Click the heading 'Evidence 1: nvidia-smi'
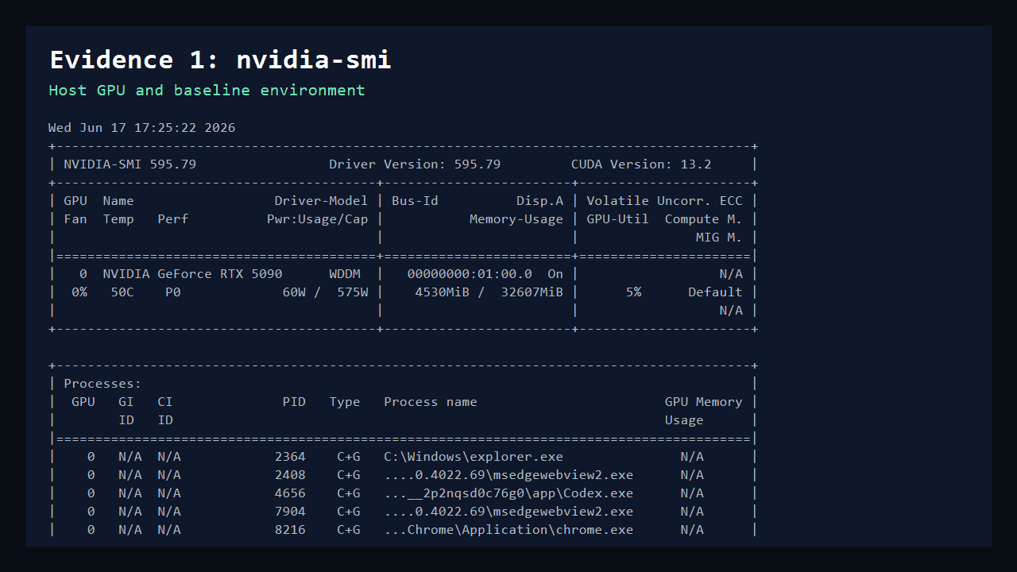The image size is (1017, 572). coord(220,60)
